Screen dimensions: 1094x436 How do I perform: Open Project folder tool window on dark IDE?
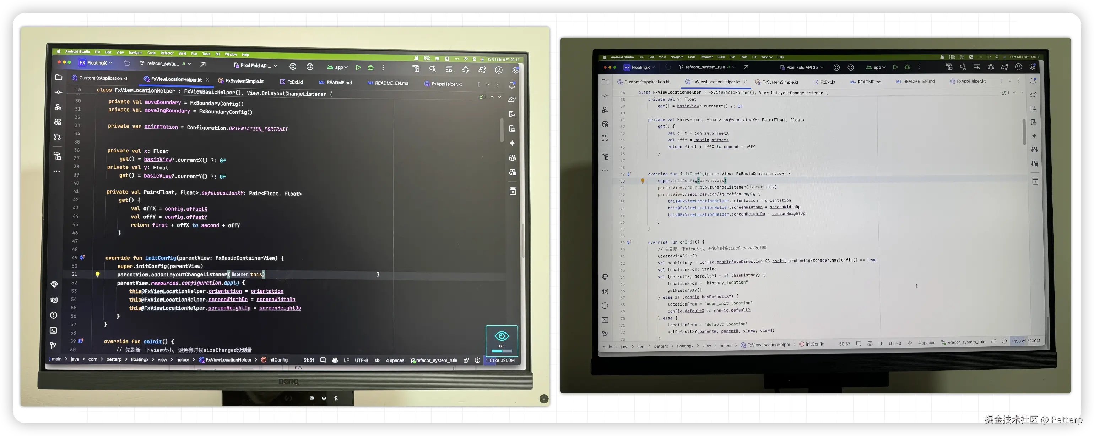[x=59, y=78]
